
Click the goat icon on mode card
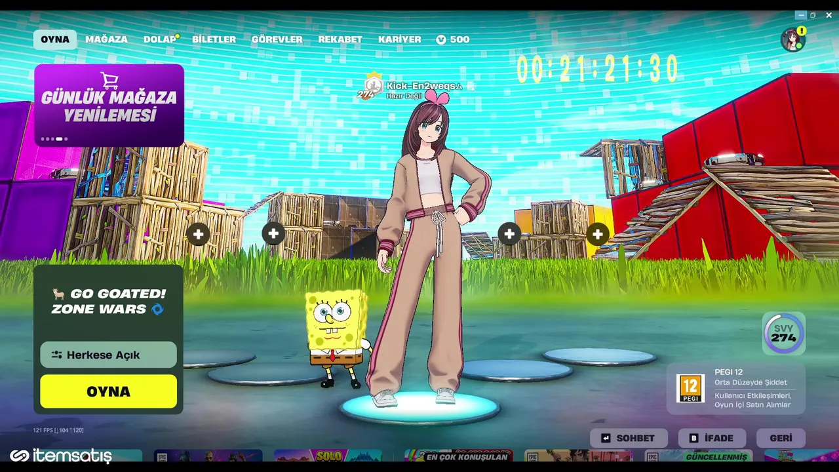tap(60, 294)
